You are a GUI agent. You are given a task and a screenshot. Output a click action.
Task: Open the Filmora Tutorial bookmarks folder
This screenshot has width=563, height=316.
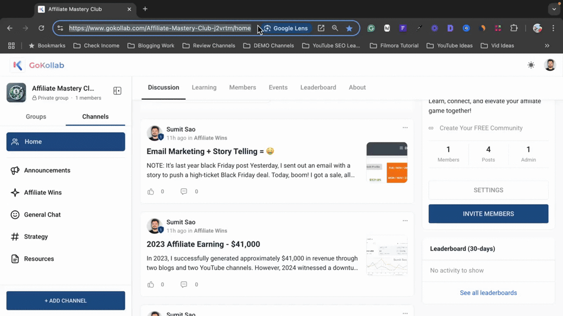(394, 46)
